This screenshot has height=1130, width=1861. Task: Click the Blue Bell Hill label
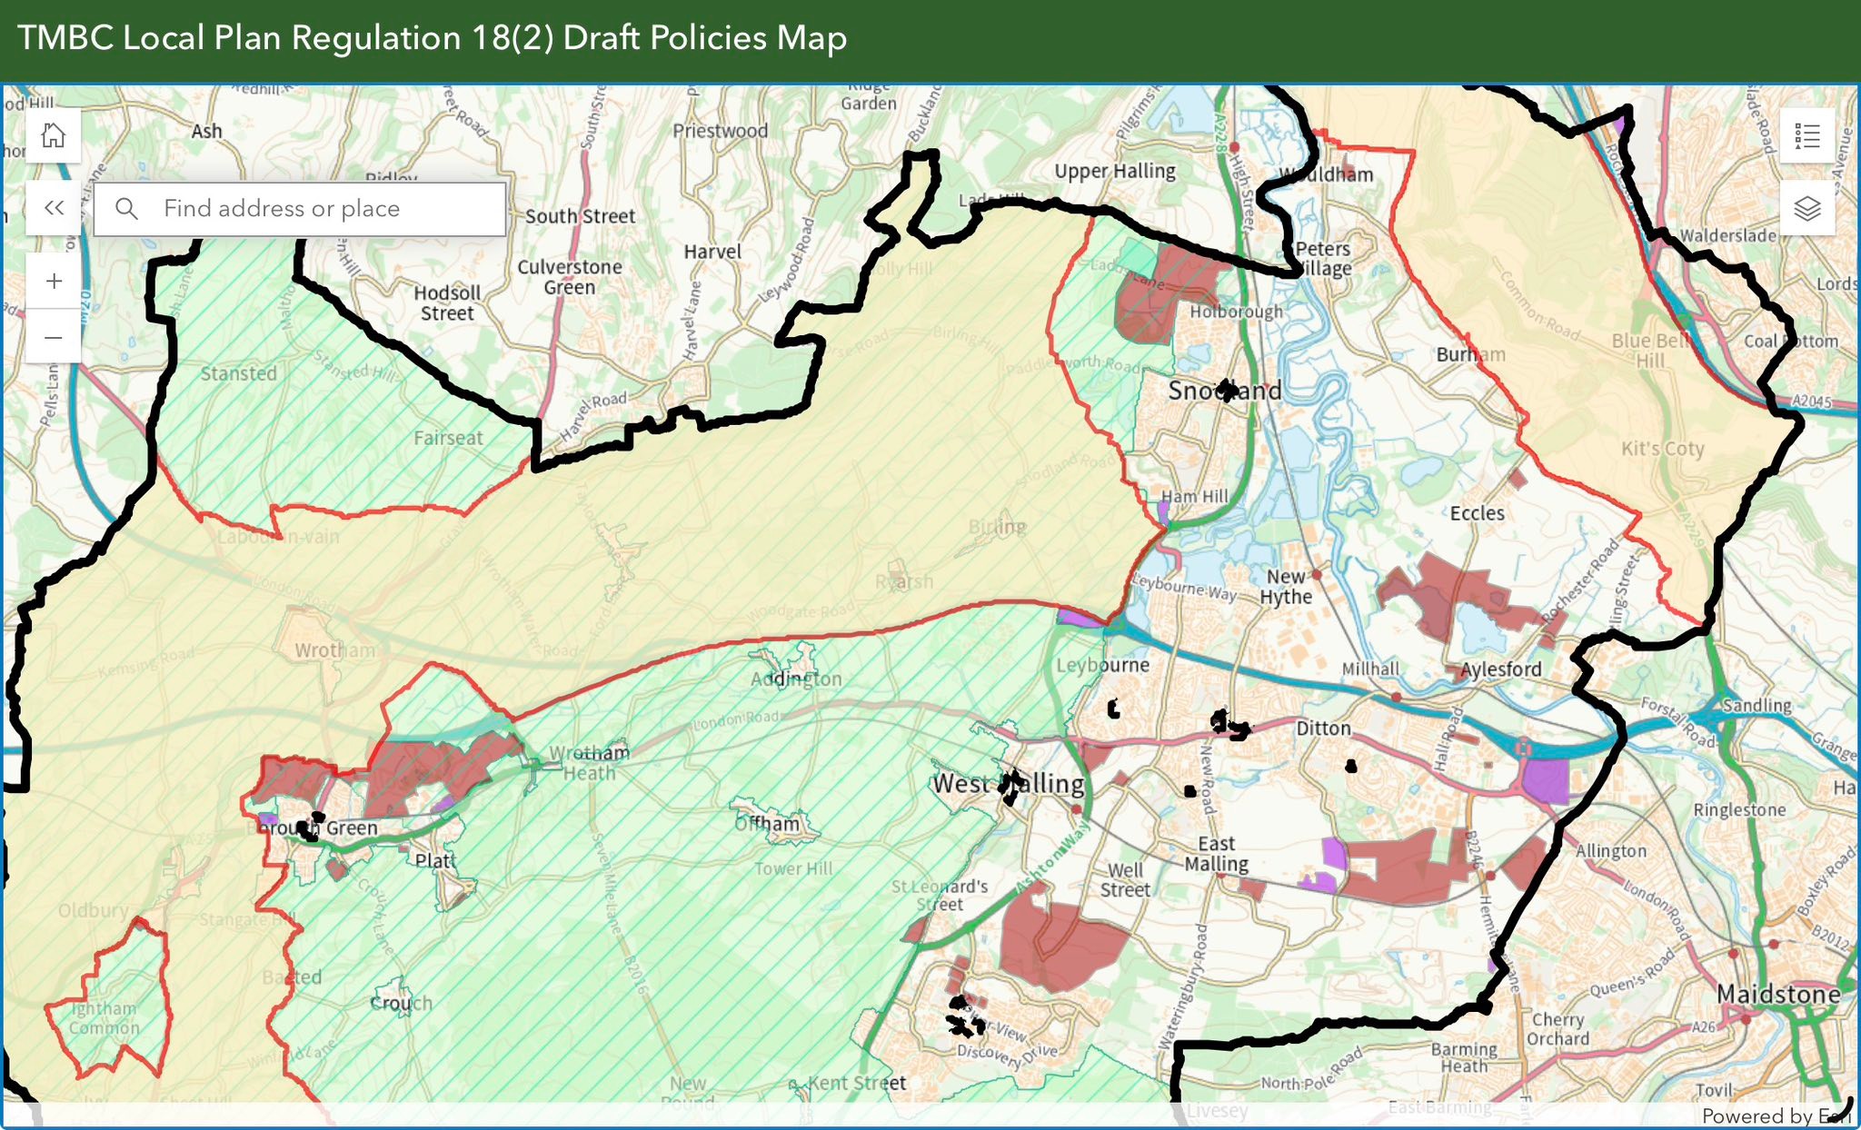(x=1651, y=351)
